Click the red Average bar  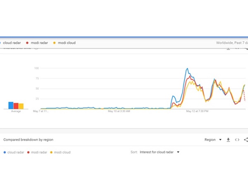(x=16, y=106)
